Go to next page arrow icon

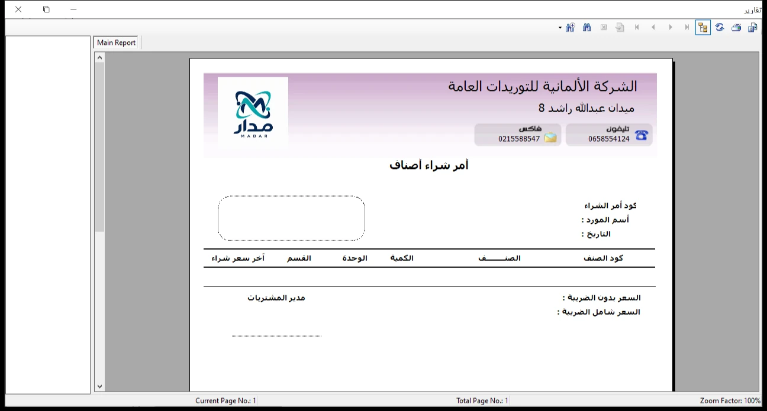pyautogui.click(x=670, y=27)
